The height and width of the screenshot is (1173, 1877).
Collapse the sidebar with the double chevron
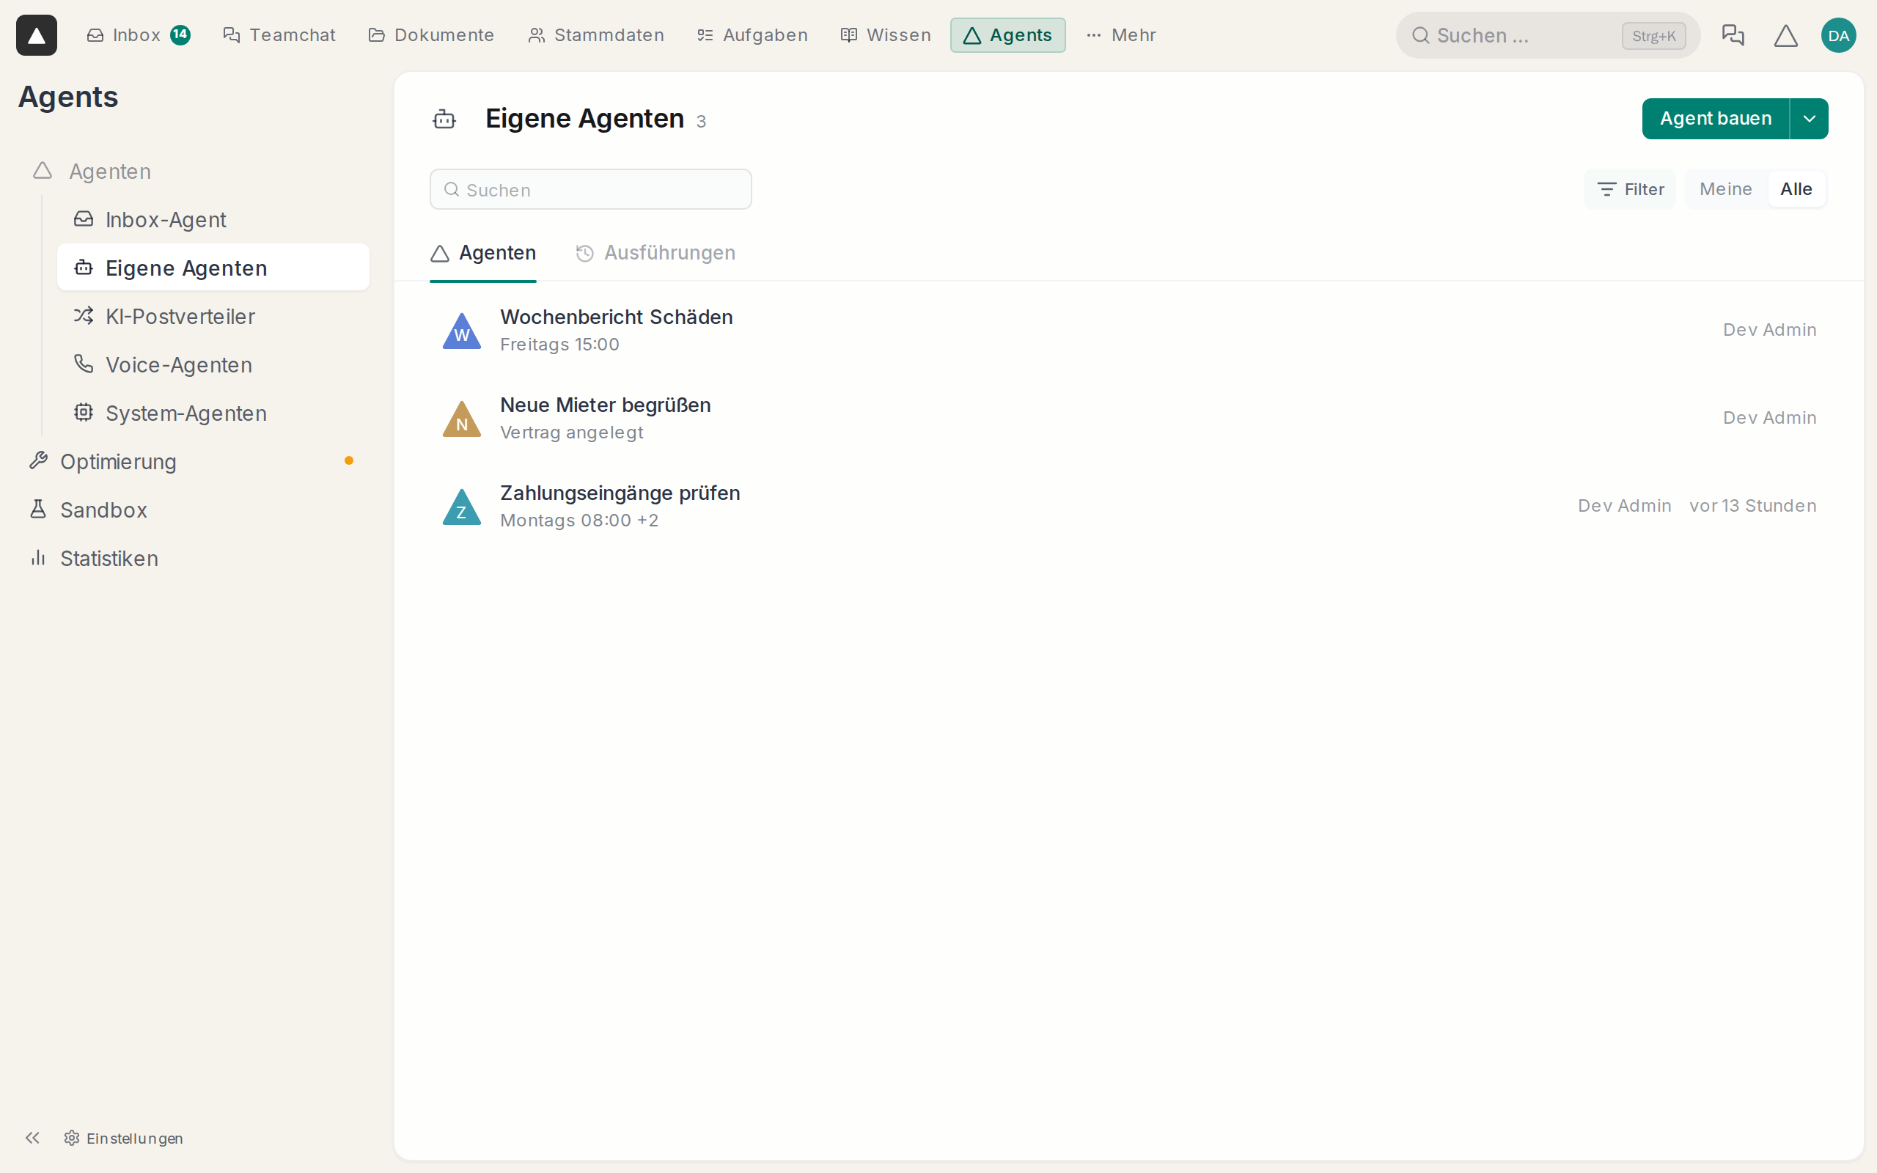coord(32,1138)
